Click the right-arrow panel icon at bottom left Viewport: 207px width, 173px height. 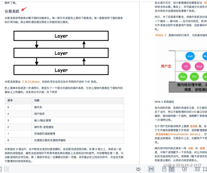pyautogui.click(x=6, y=169)
